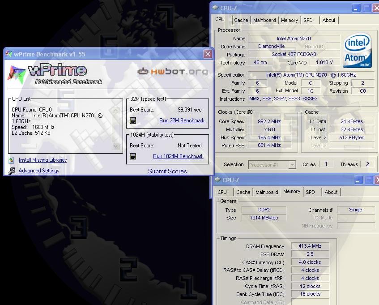Click the upper CPU-Z window title icon
This screenshot has width=379, height=305.
(215, 8)
